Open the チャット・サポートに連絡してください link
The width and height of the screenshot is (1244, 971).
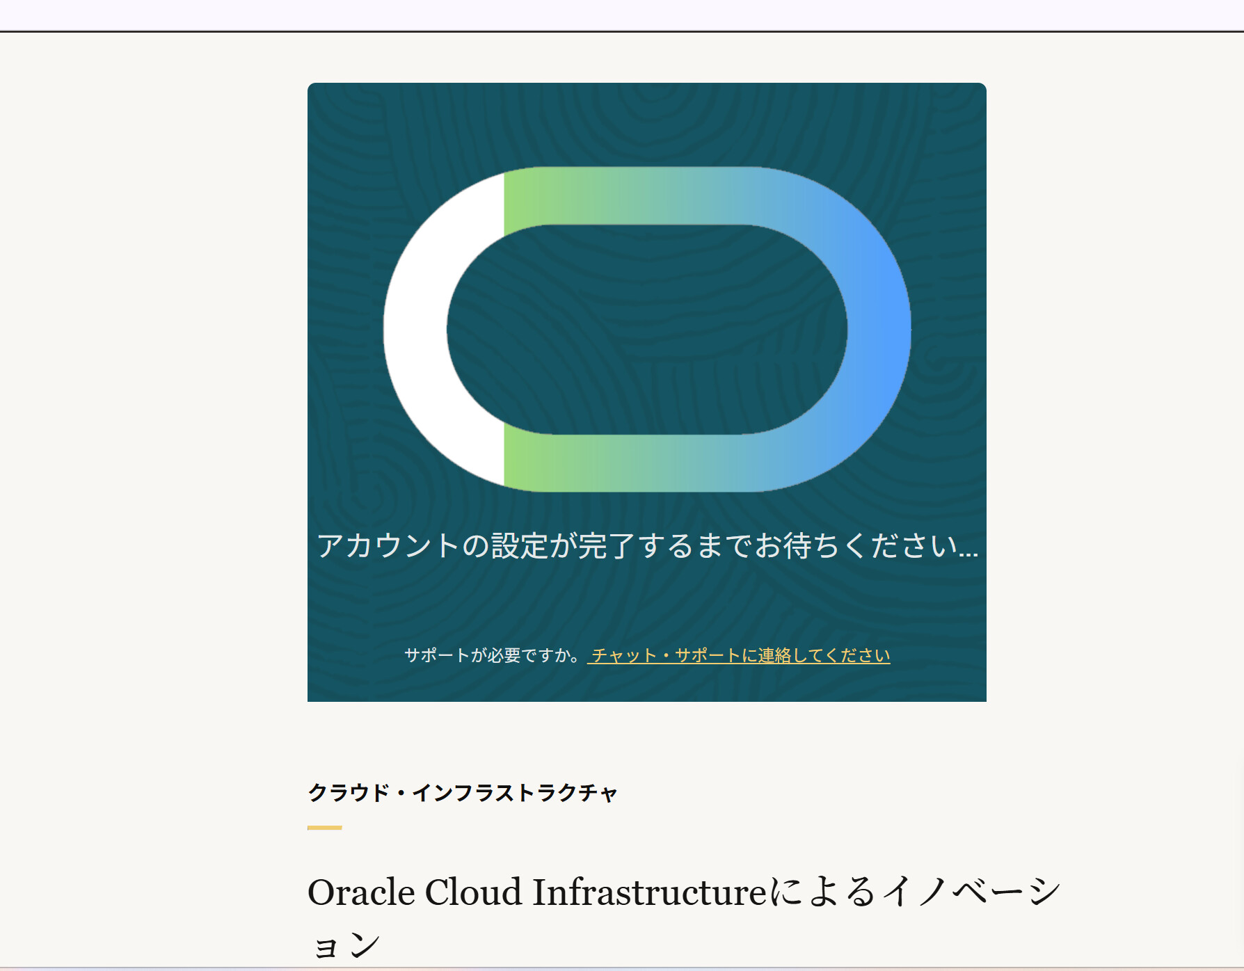739,655
